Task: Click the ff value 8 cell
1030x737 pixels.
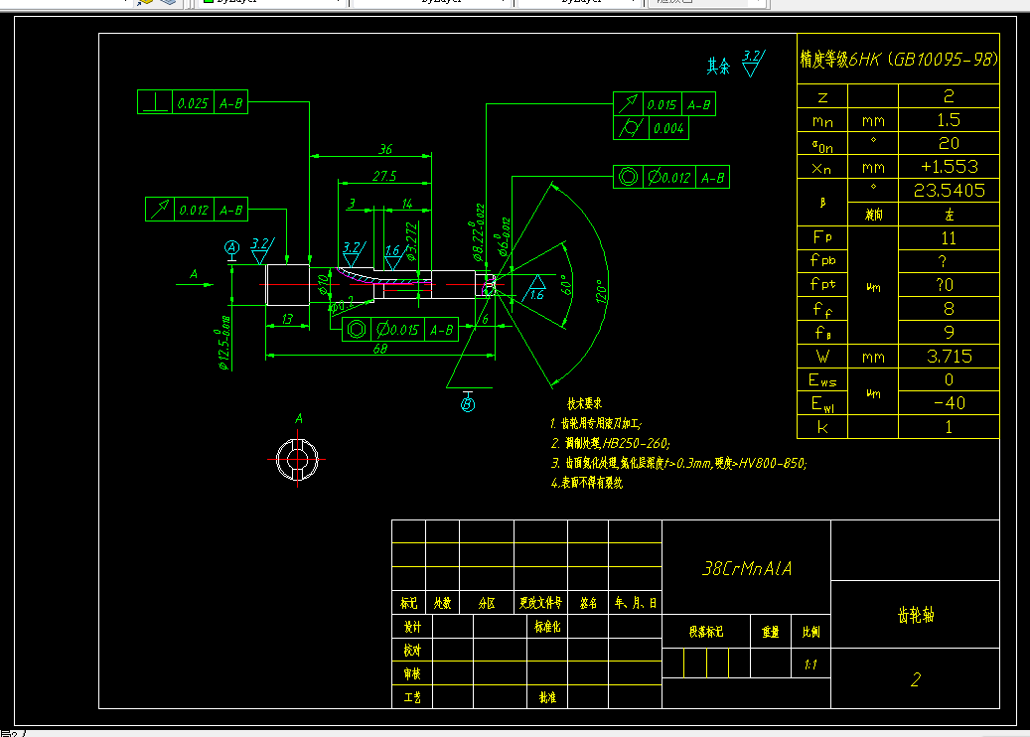Action: [x=949, y=309]
